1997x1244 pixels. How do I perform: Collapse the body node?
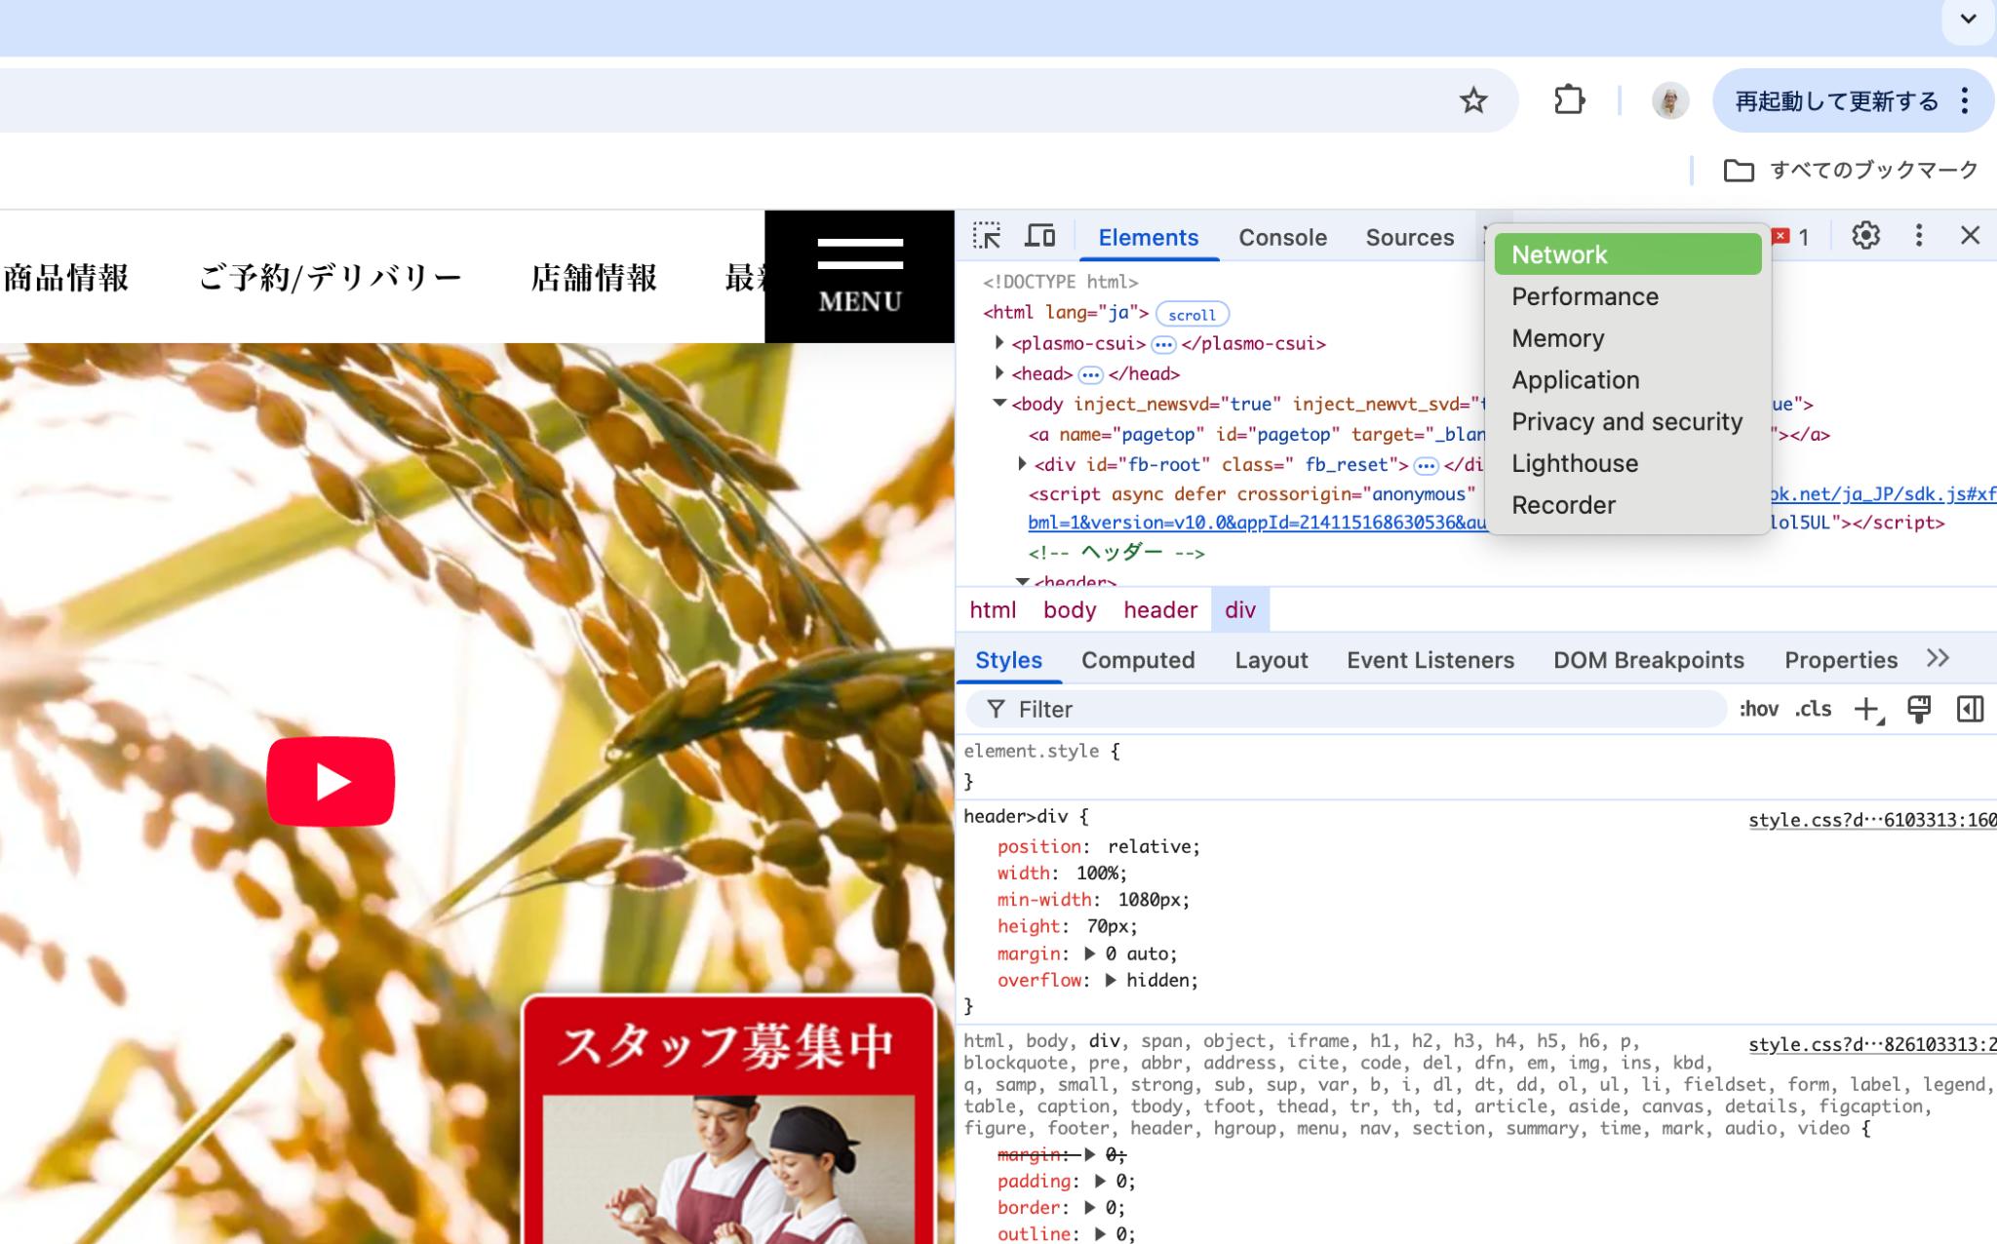998,403
